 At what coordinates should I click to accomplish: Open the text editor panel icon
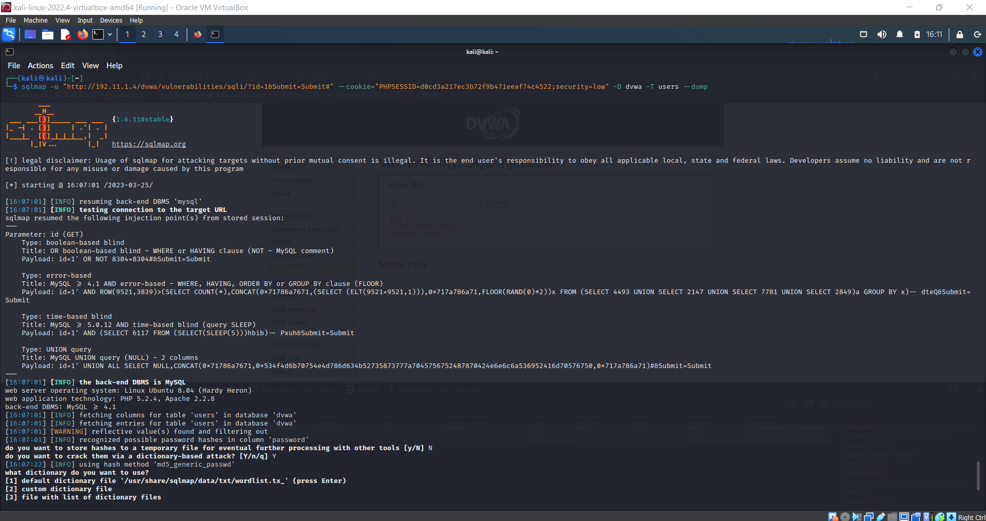point(65,34)
